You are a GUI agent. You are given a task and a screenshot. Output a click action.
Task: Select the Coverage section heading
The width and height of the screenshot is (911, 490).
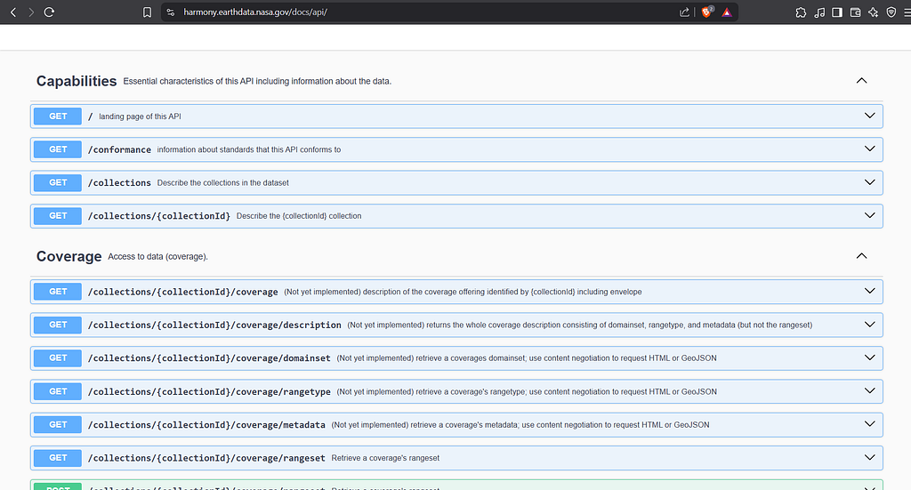pyautogui.click(x=69, y=257)
